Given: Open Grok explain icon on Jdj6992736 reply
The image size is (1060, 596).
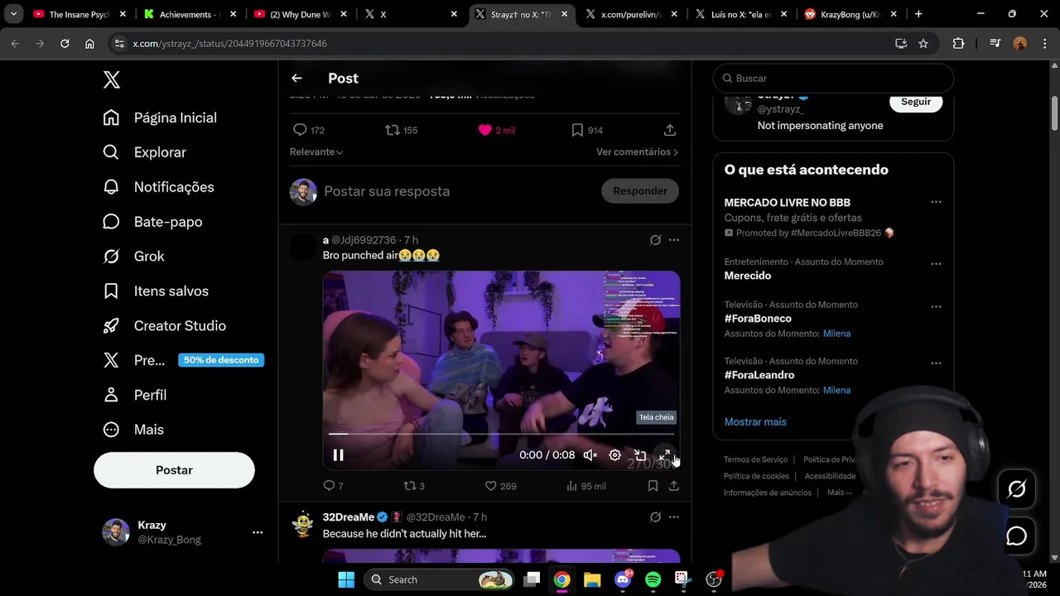Looking at the screenshot, I should click(655, 240).
